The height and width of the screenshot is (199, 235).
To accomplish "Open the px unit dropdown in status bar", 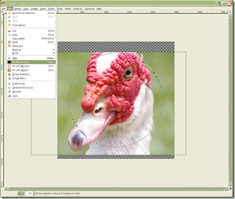I will [x=21, y=194].
